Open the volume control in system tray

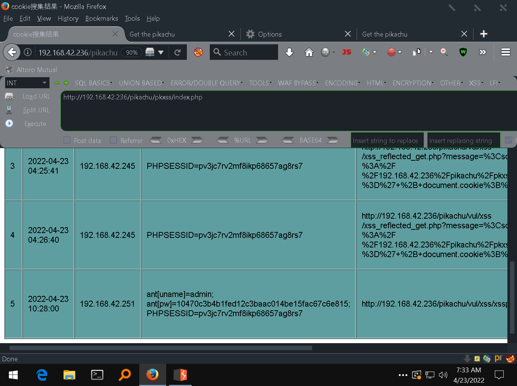(443, 375)
